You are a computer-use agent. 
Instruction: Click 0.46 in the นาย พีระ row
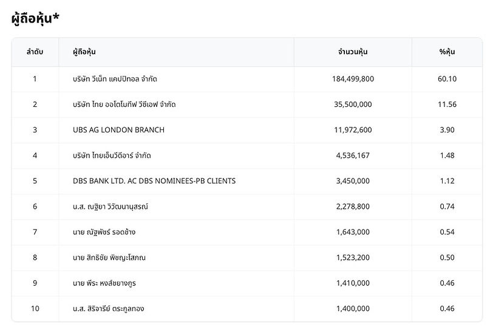coord(447,283)
